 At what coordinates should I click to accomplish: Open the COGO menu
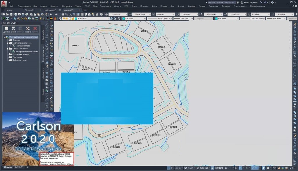tap(87, 6)
